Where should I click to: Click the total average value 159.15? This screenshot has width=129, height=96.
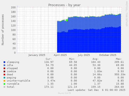pyautogui.click(x=96, y=87)
